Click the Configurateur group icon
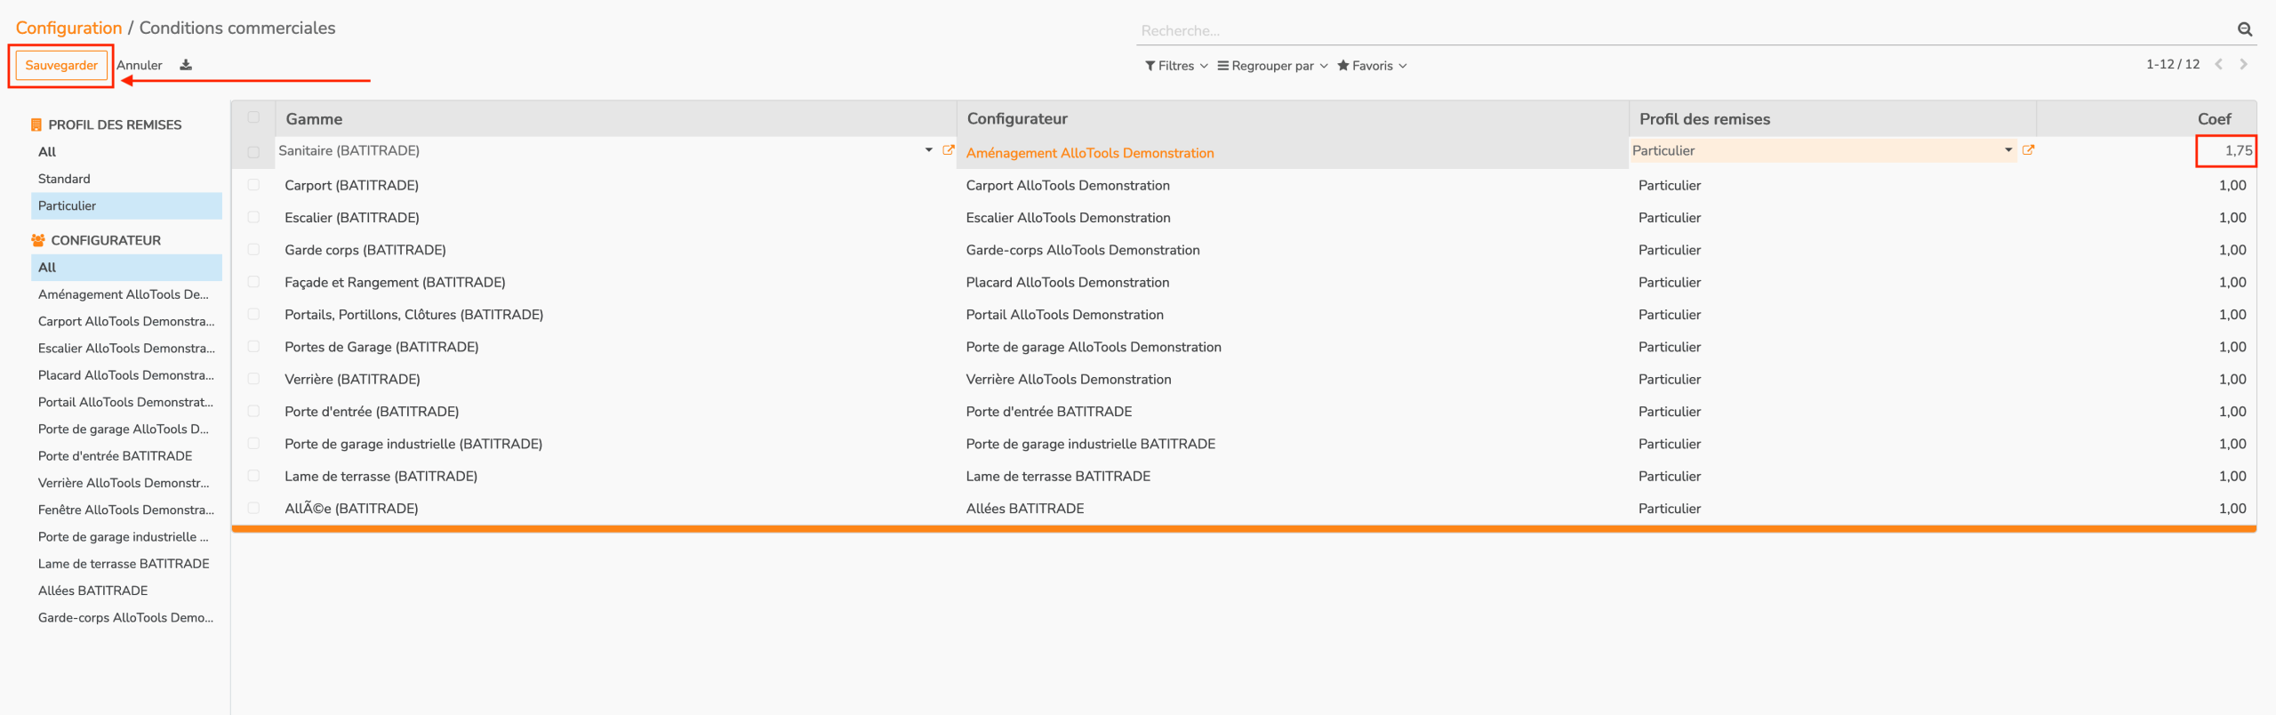Viewport: 2276px width, 715px height. [x=37, y=240]
